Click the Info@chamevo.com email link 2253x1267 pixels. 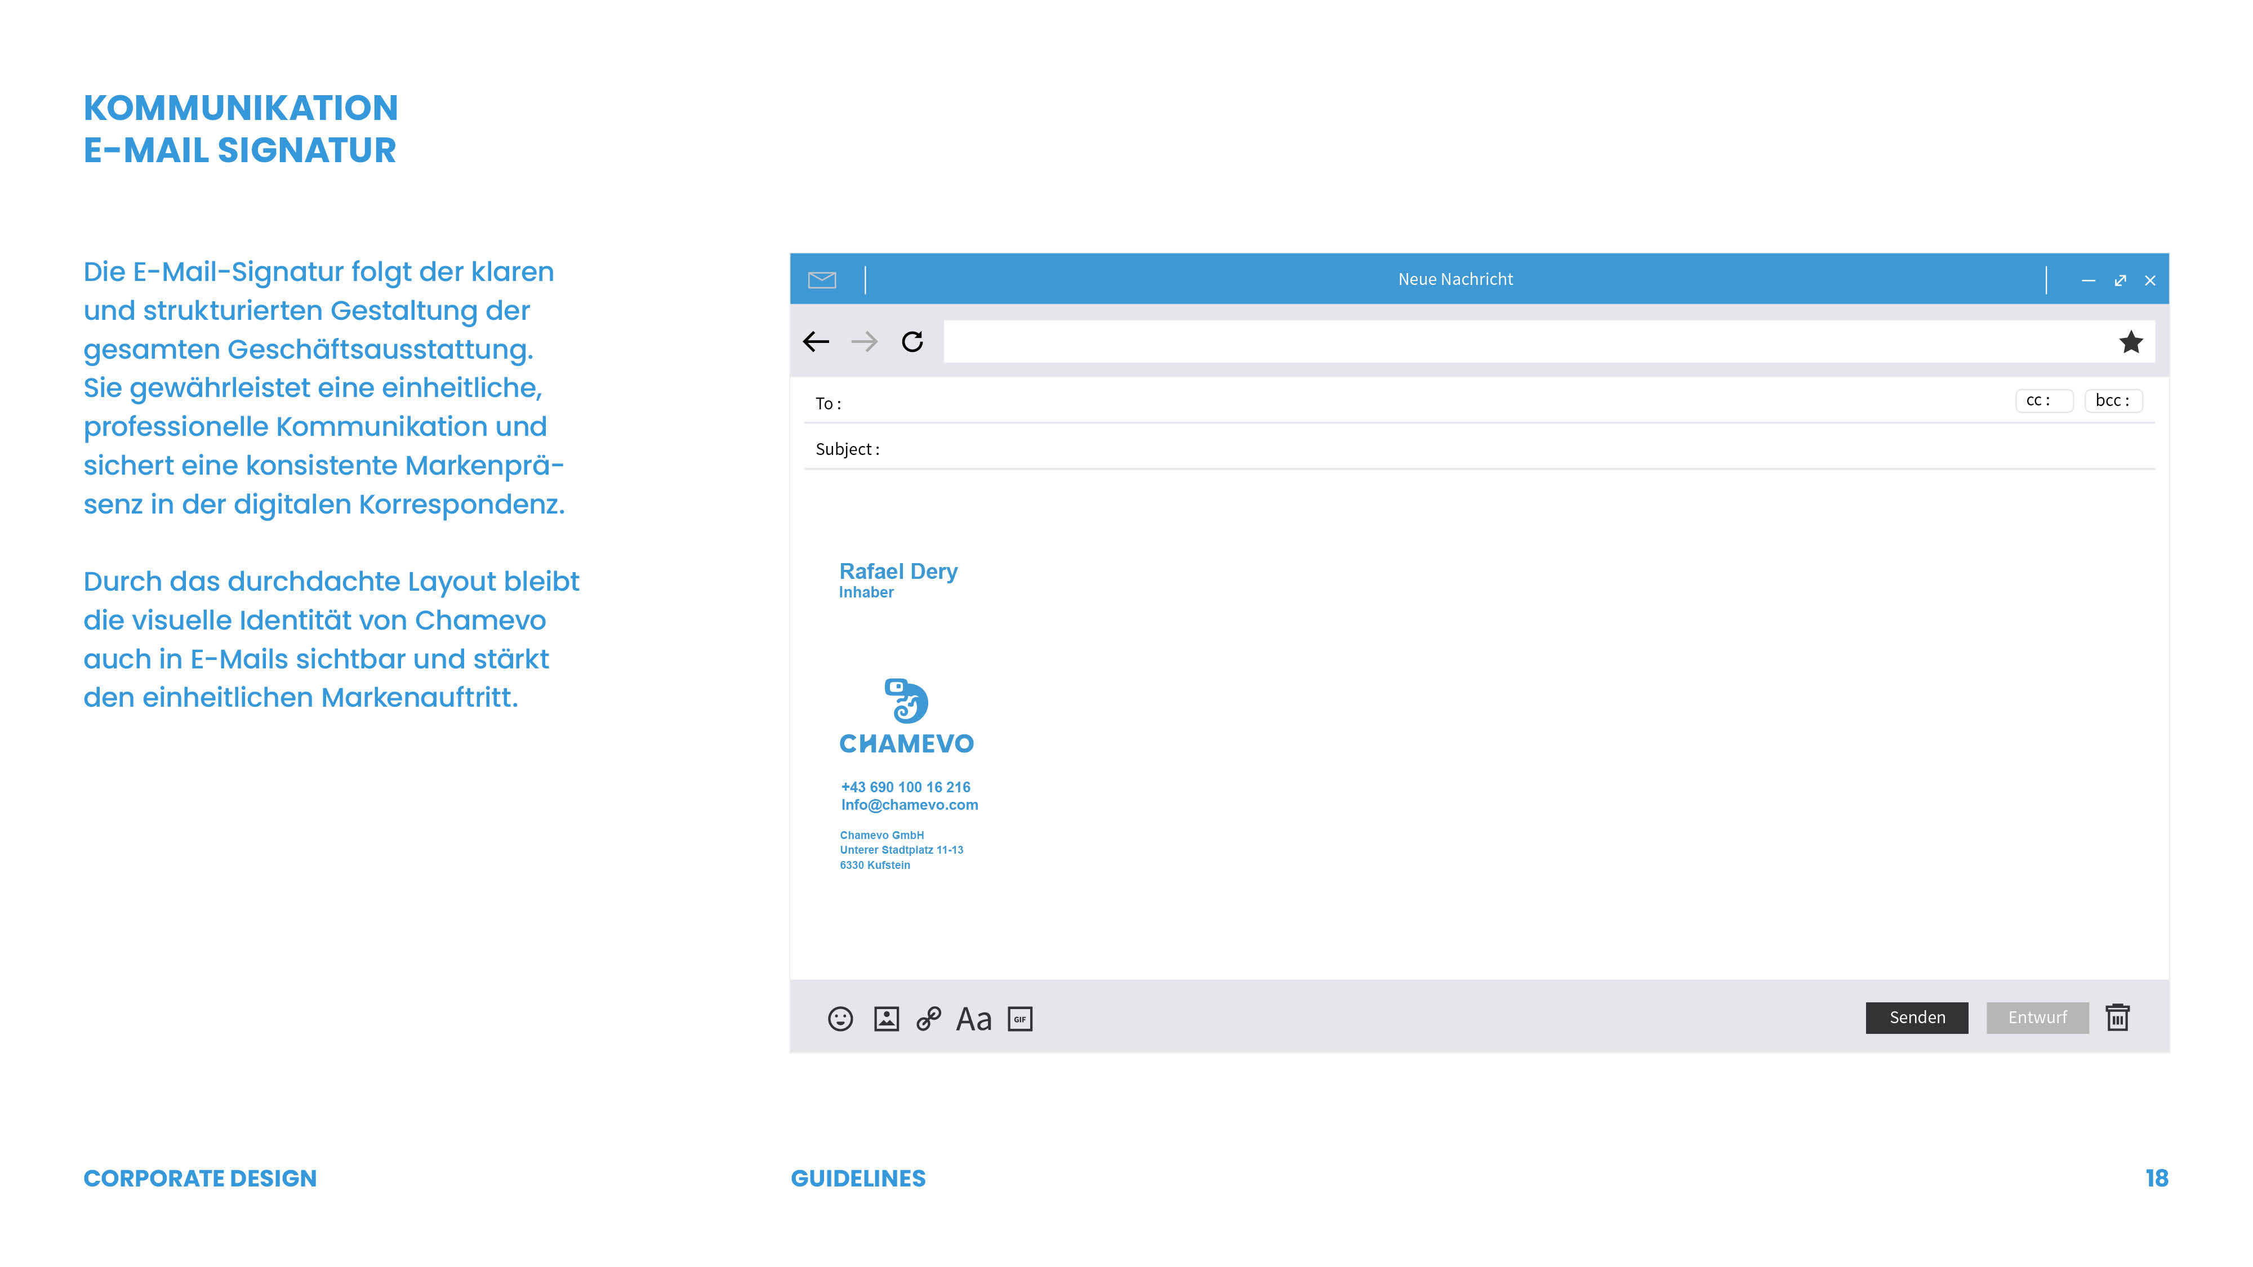pos(910,805)
